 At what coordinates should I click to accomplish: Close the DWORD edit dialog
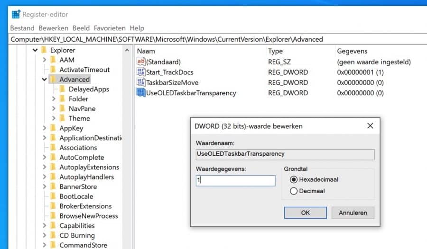[x=370, y=125]
